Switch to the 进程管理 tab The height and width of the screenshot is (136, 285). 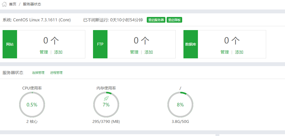click(56, 73)
